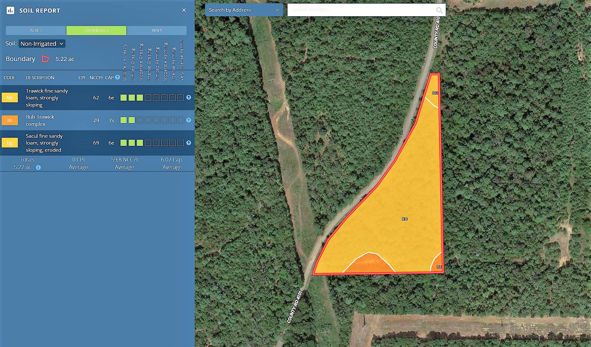
Task: Switch to the WAPI tab
Action: [157, 30]
